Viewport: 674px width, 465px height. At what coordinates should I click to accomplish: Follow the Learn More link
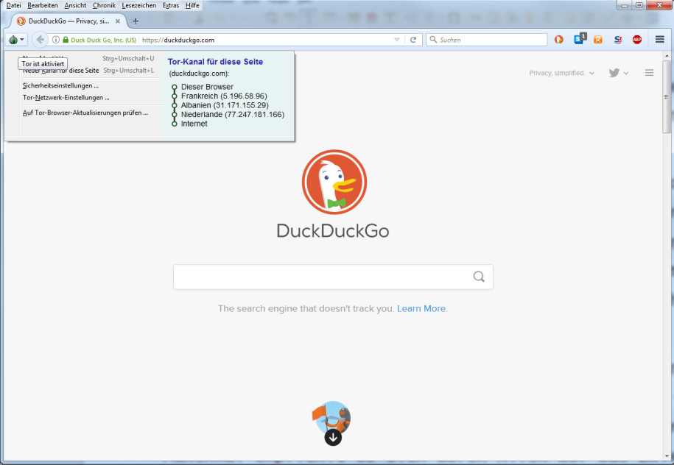(421, 309)
